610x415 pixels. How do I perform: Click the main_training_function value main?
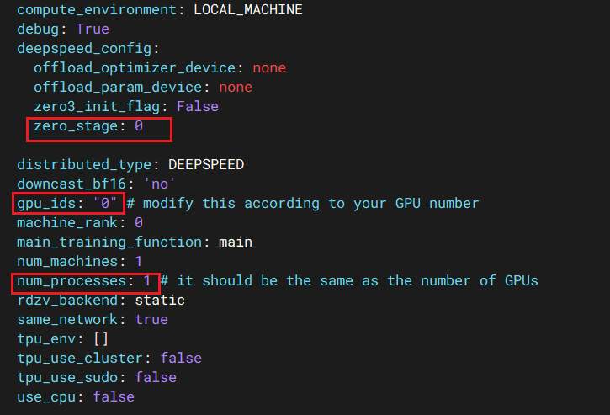click(236, 242)
